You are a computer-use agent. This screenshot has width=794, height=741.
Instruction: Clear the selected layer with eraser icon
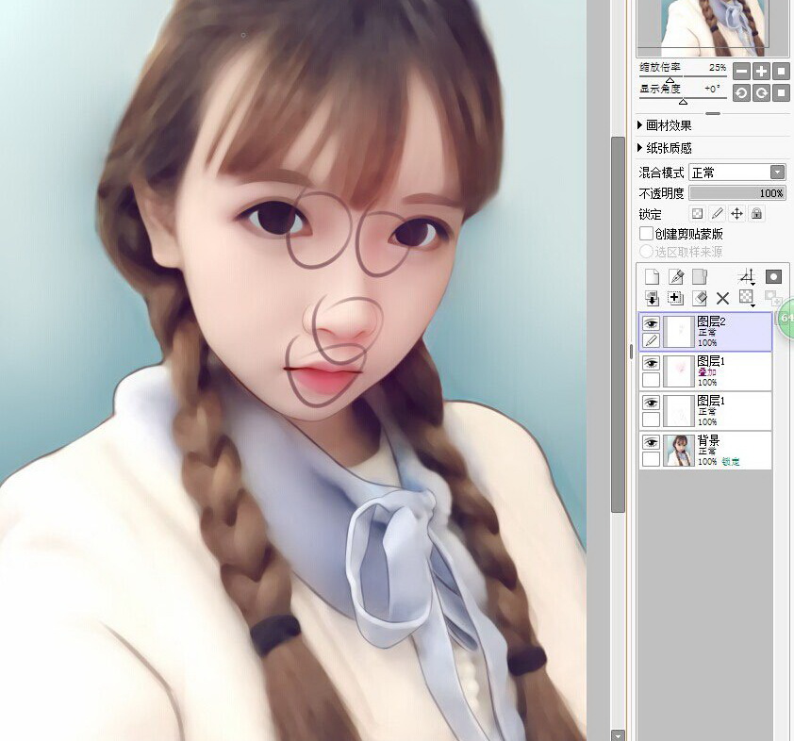pyautogui.click(x=700, y=298)
